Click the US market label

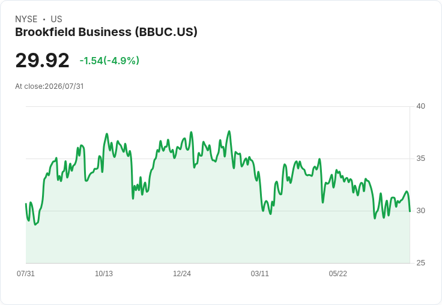pyautogui.click(x=56, y=19)
